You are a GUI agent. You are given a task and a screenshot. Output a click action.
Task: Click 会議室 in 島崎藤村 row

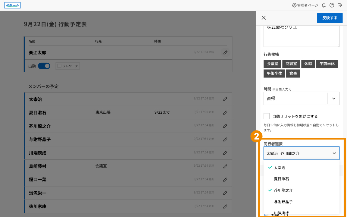click(101, 166)
